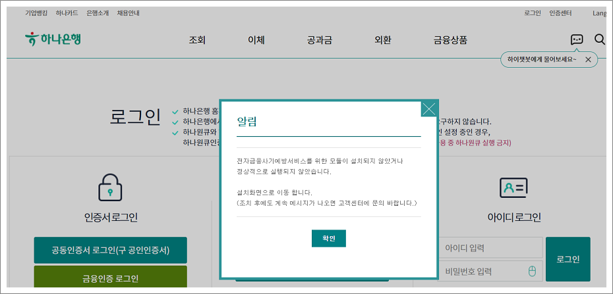The image size is (613, 294).
Task: Open the 외환 menu
Action: click(x=383, y=39)
